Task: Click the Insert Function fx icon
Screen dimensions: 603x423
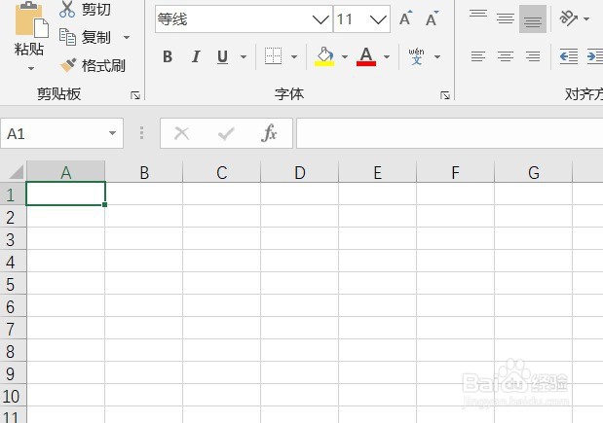Action: click(x=269, y=133)
